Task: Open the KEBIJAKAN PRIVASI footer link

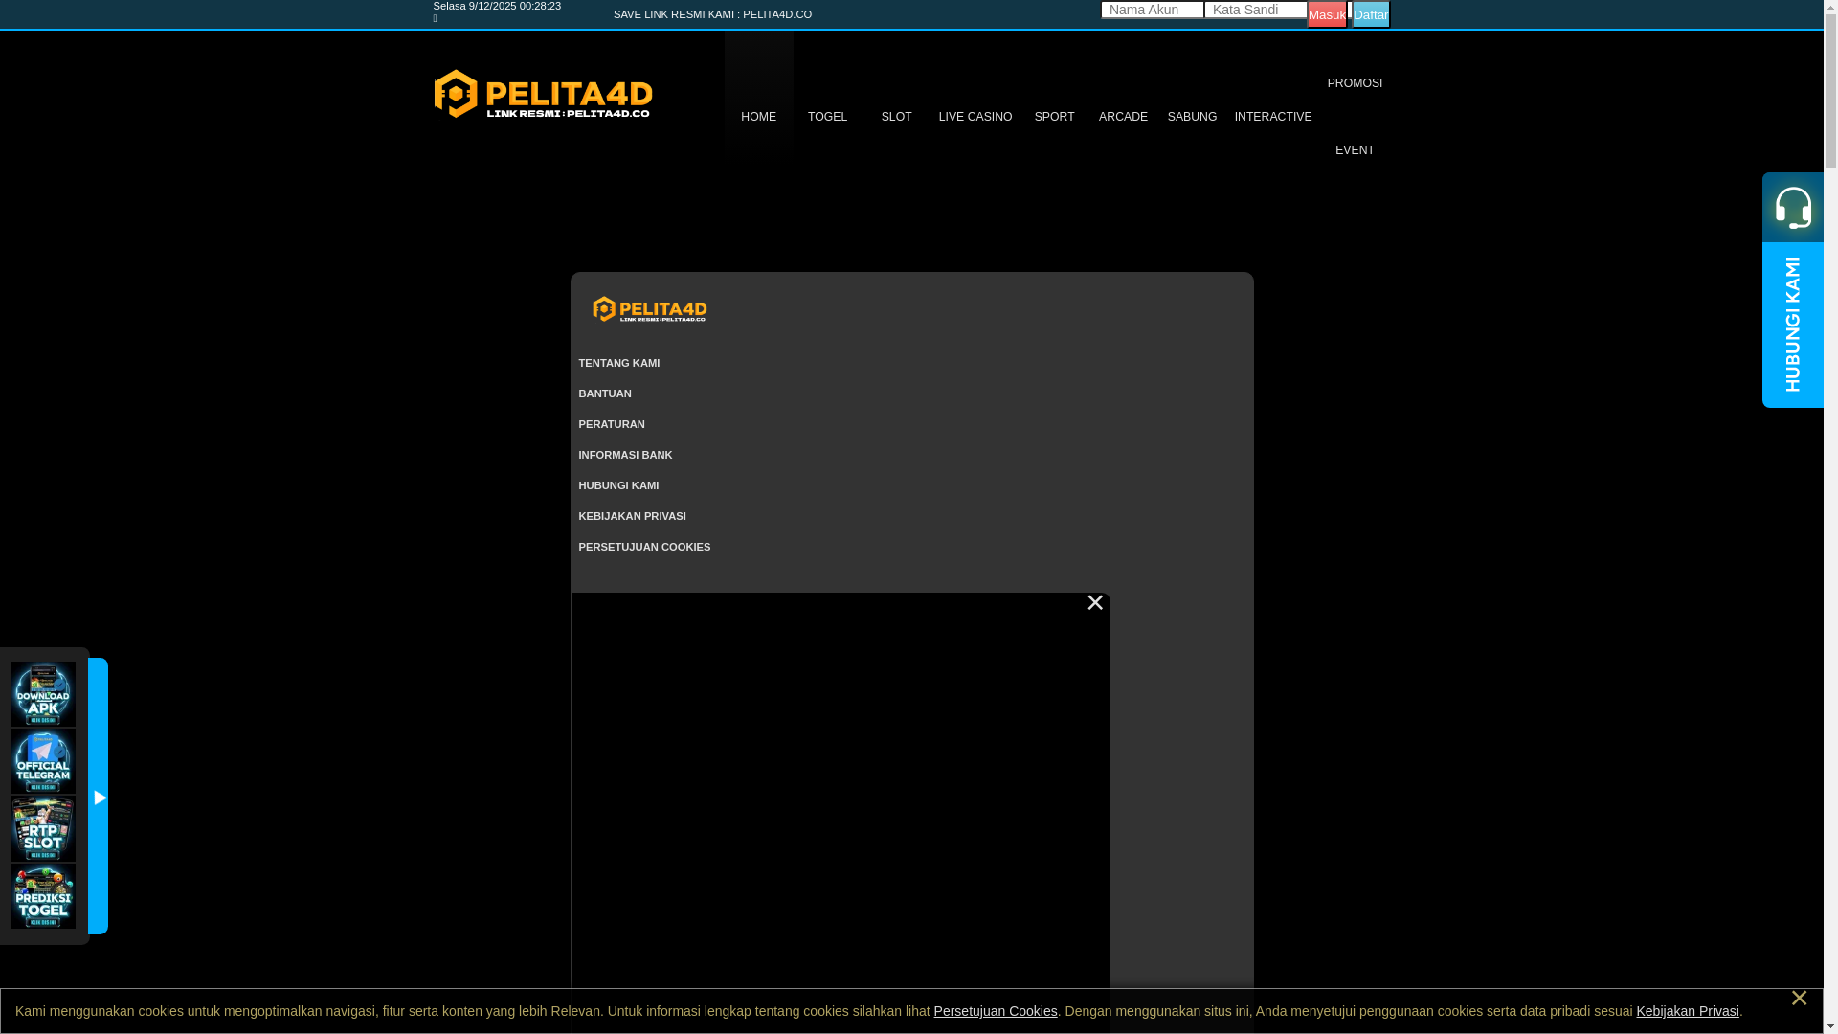Action: [x=632, y=516]
